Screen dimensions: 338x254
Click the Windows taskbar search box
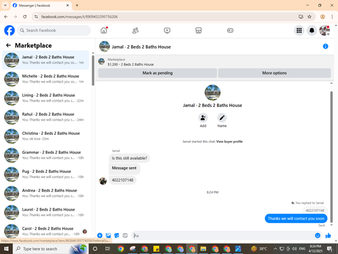pyautogui.click(x=51, y=249)
